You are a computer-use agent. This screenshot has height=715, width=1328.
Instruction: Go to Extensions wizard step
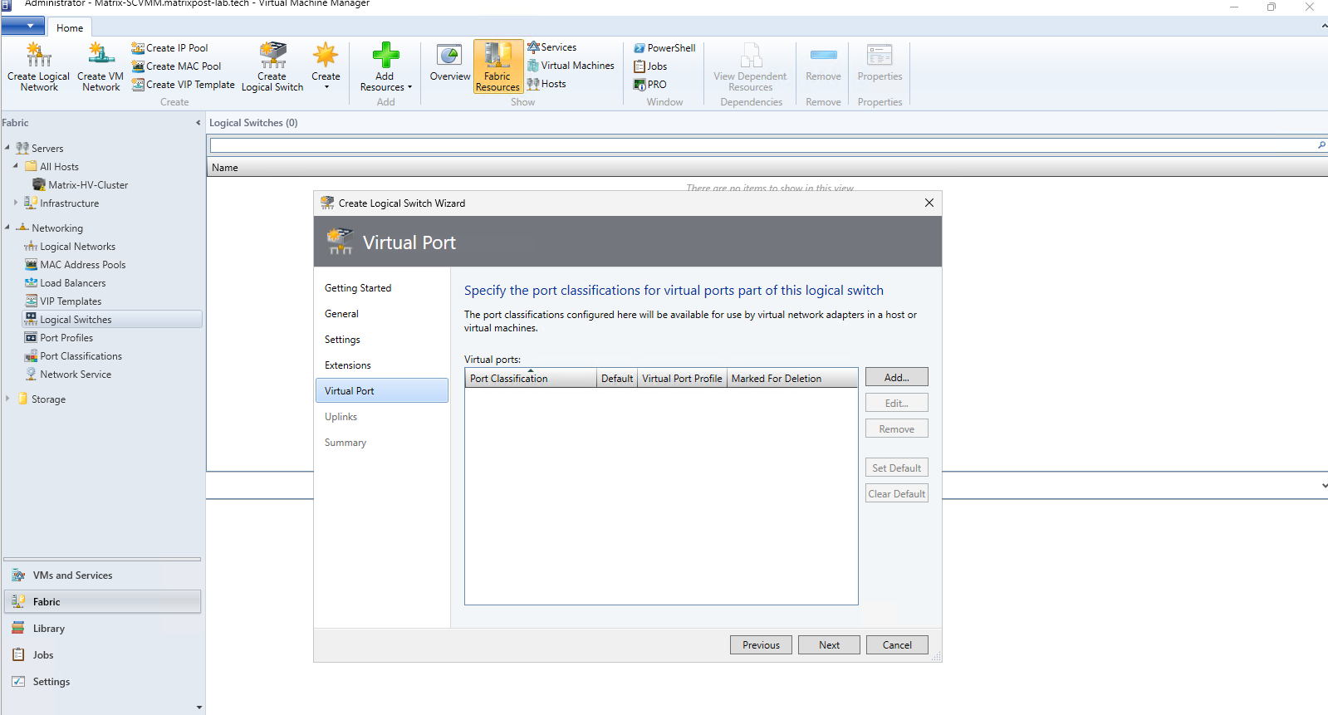click(x=348, y=365)
